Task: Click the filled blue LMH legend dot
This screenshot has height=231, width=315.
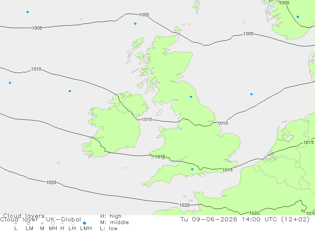Action: pyautogui.click(x=84, y=223)
